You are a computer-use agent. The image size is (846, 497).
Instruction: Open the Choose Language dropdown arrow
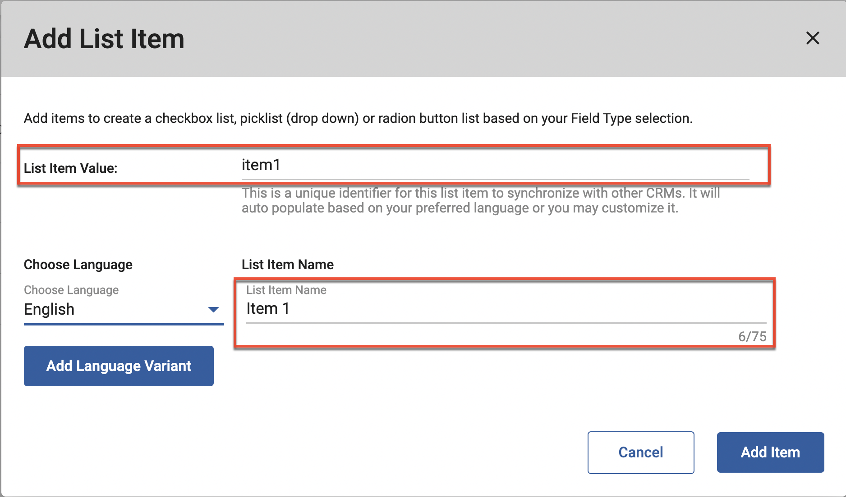click(x=213, y=310)
